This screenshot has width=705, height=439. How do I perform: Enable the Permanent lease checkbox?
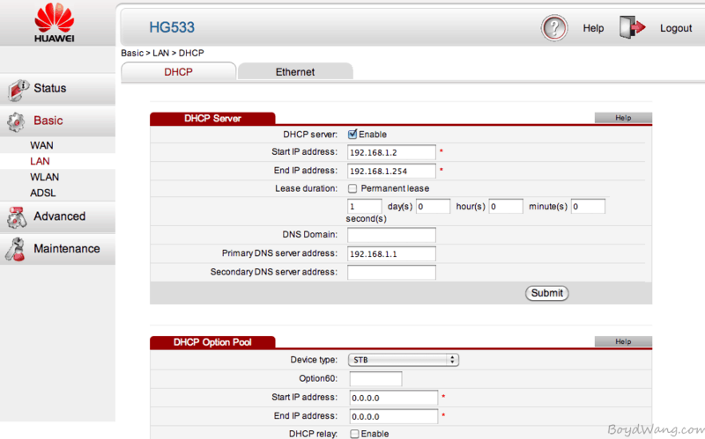pyautogui.click(x=352, y=188)
